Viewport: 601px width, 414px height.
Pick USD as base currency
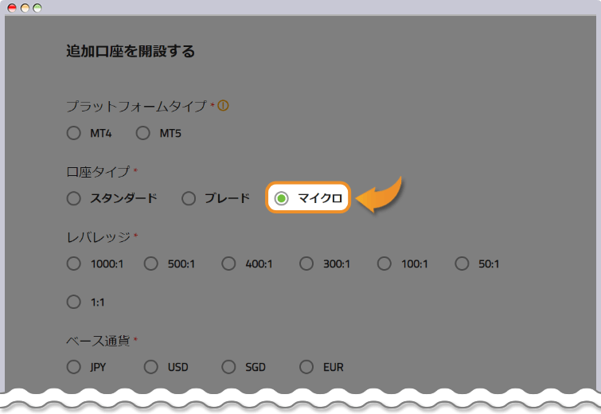[151, 367]
